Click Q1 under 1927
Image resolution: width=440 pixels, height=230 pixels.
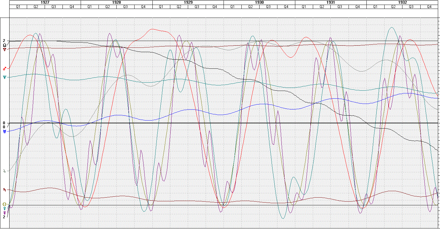pos(18,6)
